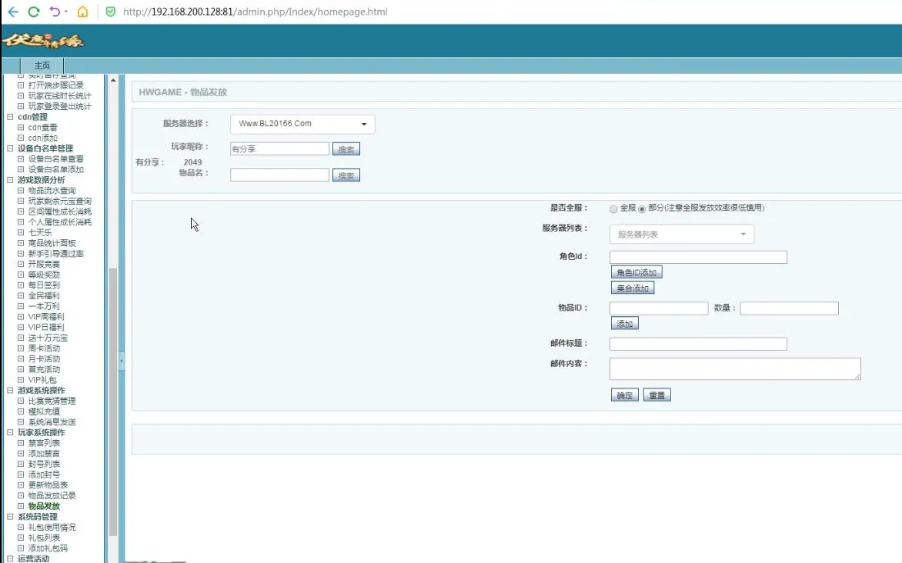Go to browser home icon
Image resolution: width=902 pixels, height=563 pixels.
tap(83, 12)
